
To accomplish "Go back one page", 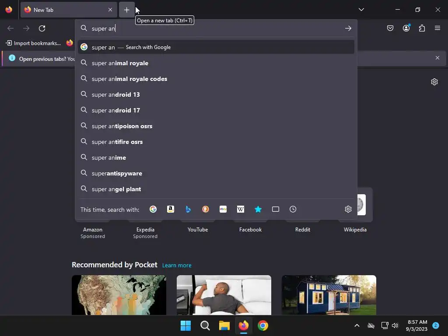I will click(x=10, y=28).
